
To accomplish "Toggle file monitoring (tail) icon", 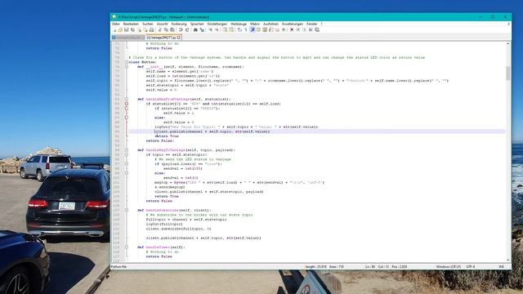I will point(284,29).
